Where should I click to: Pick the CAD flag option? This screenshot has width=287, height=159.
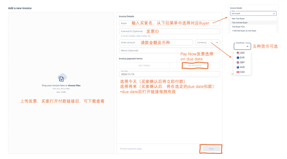coord(241,72)
